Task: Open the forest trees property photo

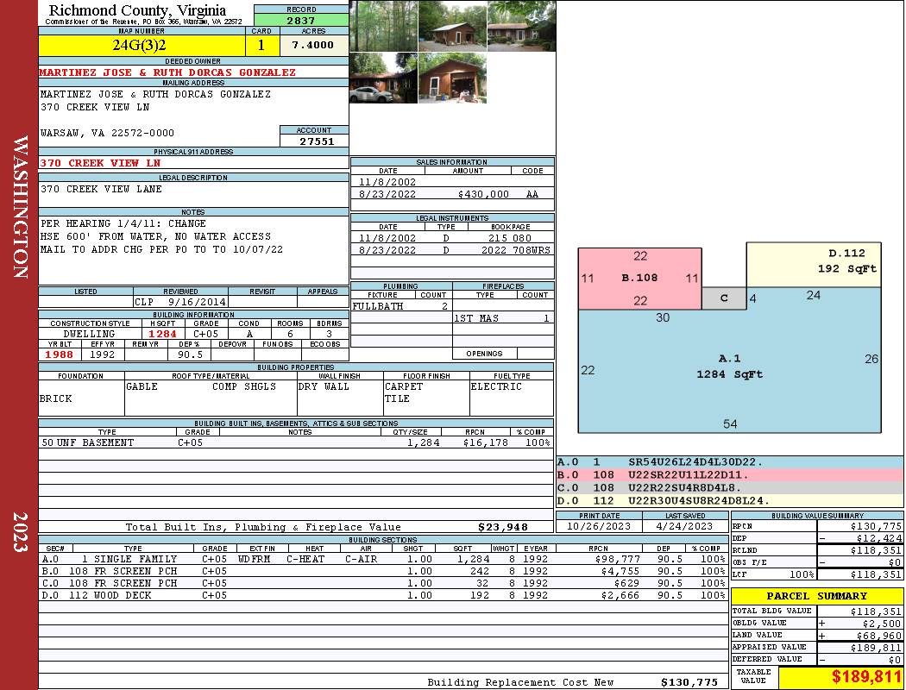Action: click(384, 27)
